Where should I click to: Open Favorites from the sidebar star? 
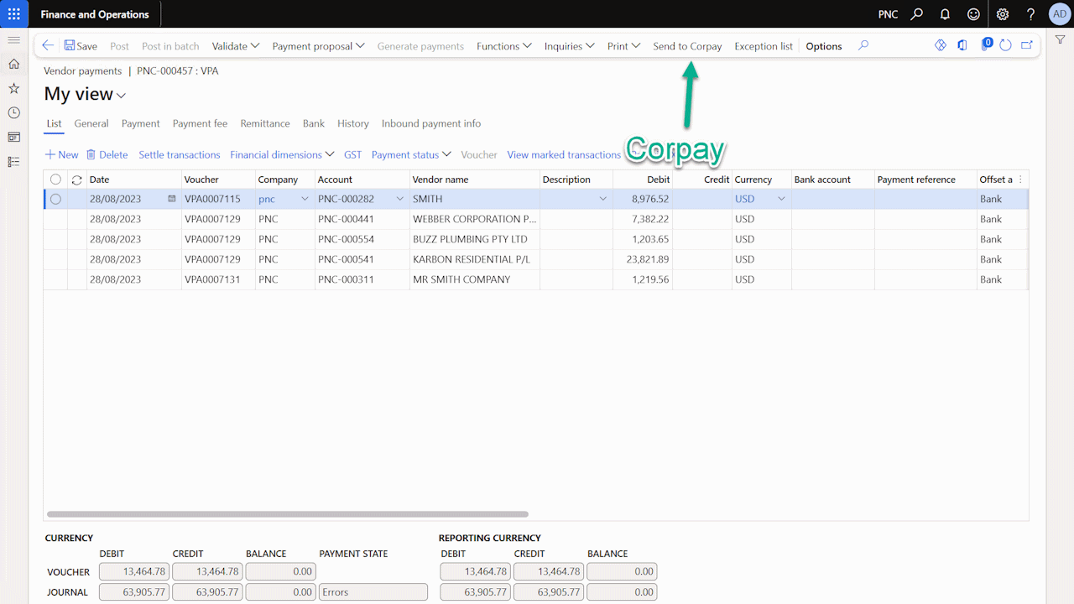click(x=13, y=87)
